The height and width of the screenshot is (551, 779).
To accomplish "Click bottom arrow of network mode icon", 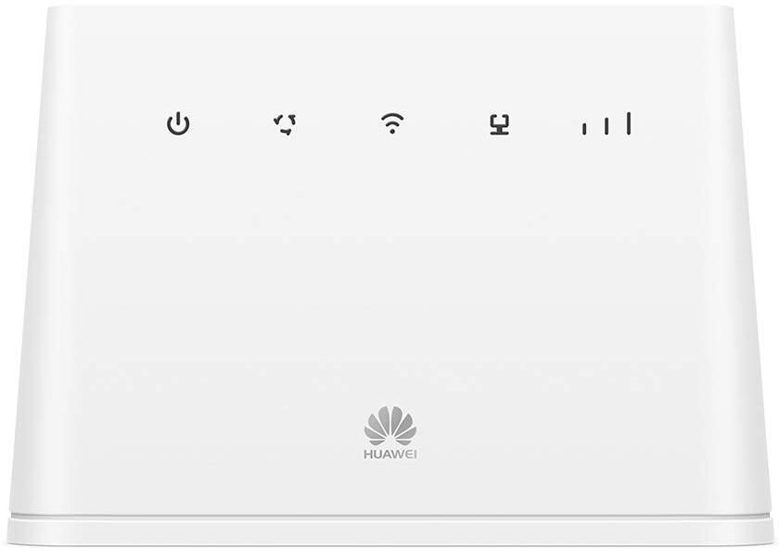I will click(287, 132).
